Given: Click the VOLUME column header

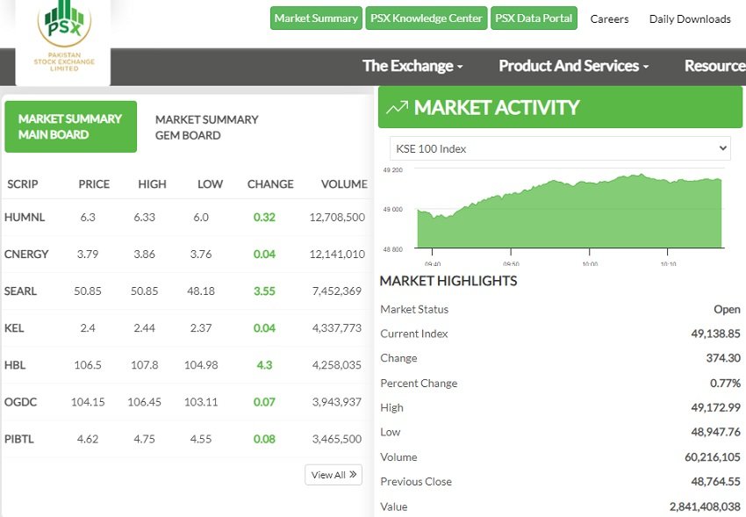Looking at the screenshot, I should [344, 183].
